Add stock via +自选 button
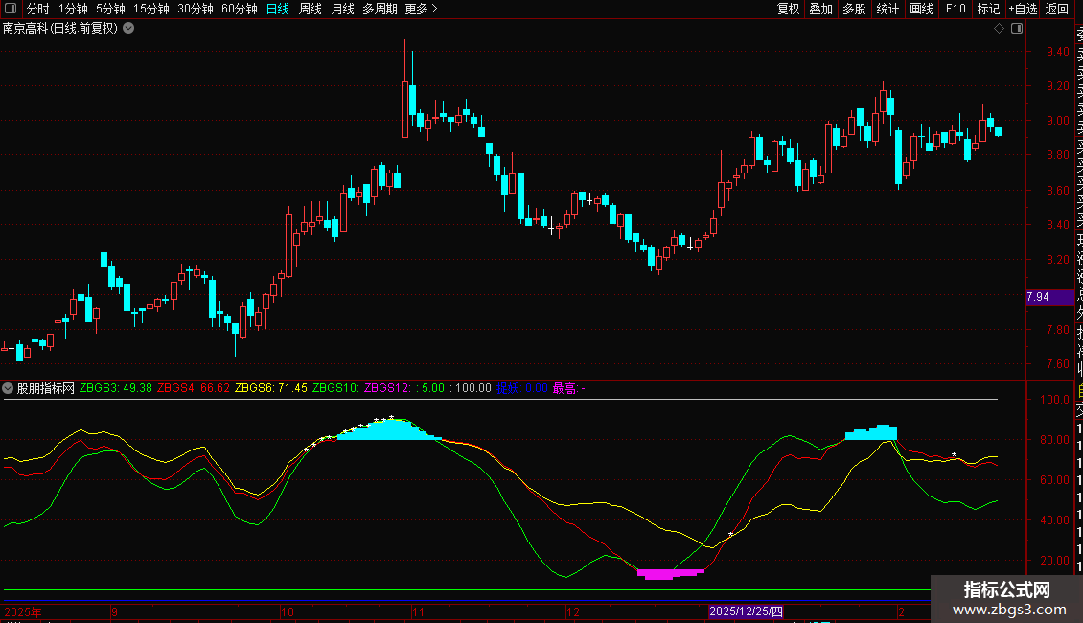Viewport: 1083px width, 623px height. point(1022,10)
